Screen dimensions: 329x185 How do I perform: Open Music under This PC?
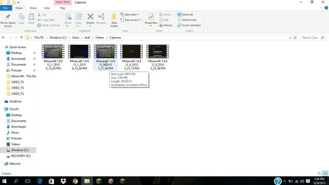[15, 133]
